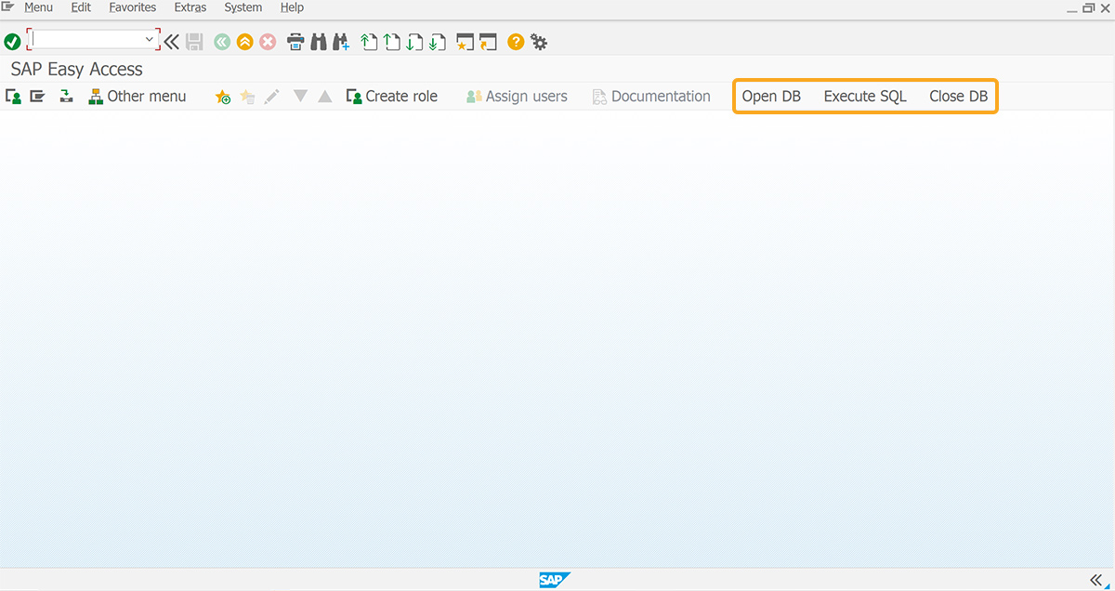
Task: Click the SAP logo in status bar
Action: point(555,580)
